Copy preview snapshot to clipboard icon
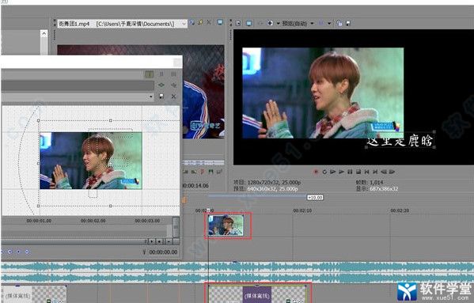The height and width of the screenshot is (303, 474). 339,23
